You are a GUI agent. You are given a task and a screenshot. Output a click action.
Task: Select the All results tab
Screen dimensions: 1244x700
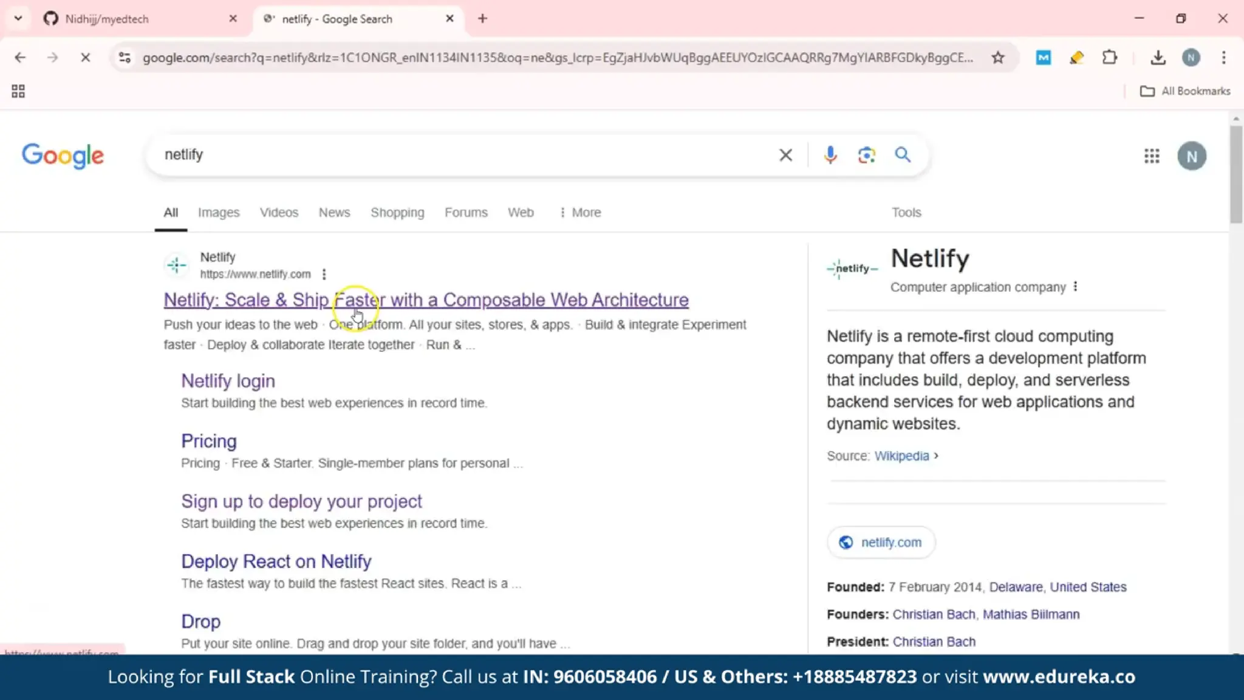[x=171, y=213]
